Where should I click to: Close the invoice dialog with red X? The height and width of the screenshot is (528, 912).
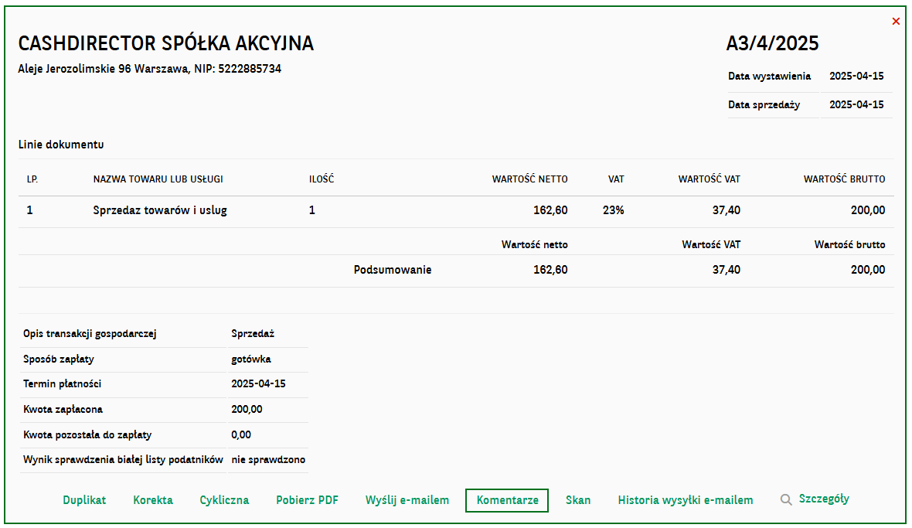click(896, 22)
